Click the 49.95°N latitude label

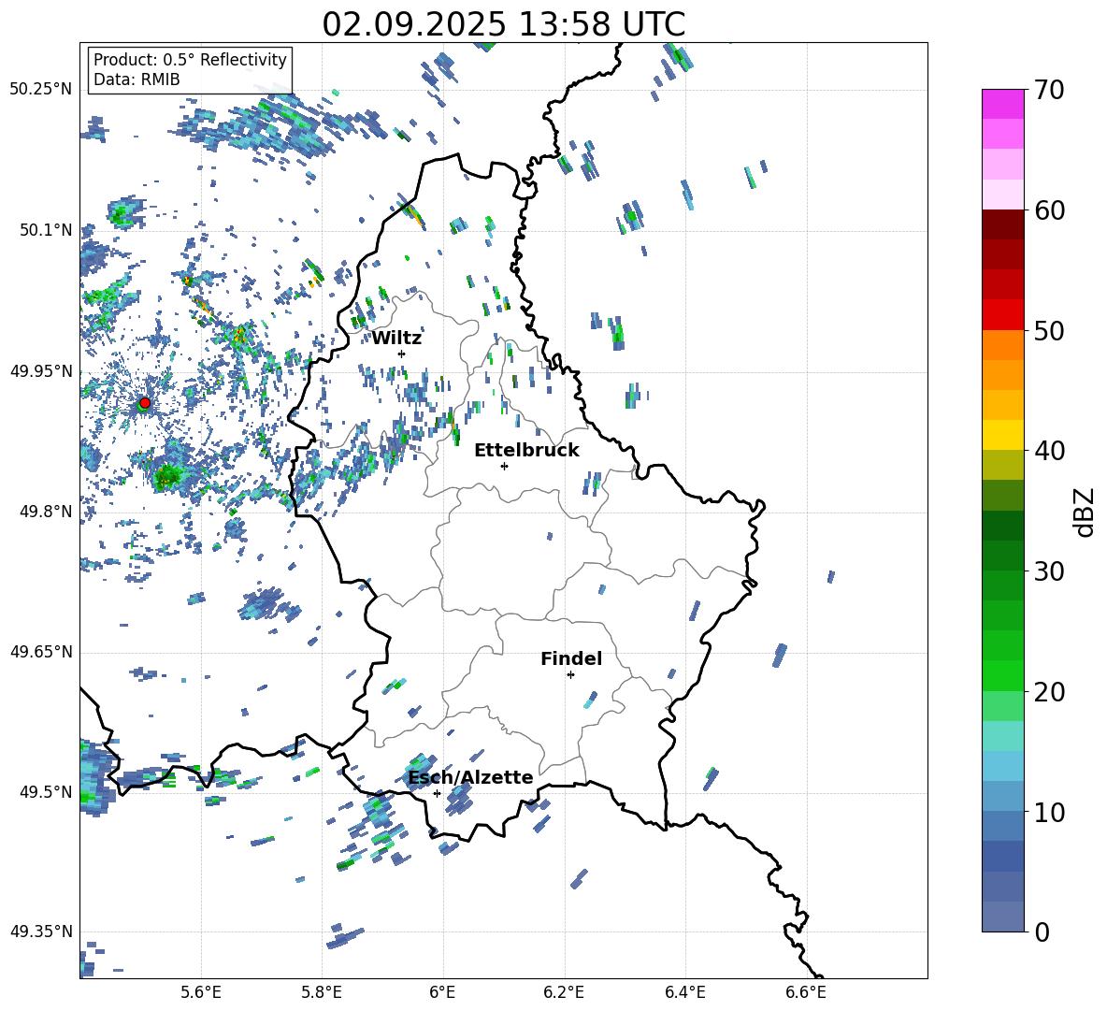(x=41, y=371)
